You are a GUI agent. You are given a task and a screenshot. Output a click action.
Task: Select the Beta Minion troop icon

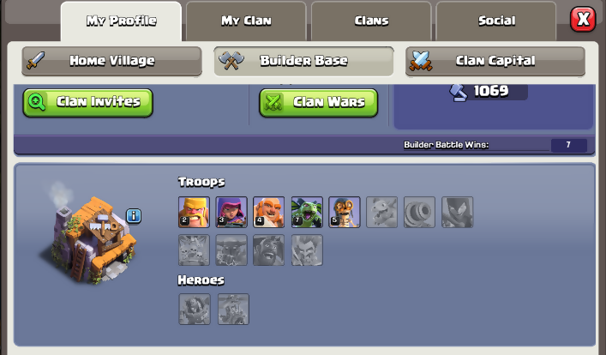(307, 212)
